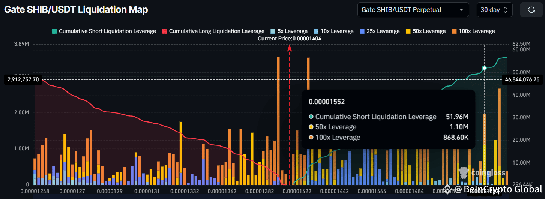Click the 20.00M right axis label

pos(521,140)
